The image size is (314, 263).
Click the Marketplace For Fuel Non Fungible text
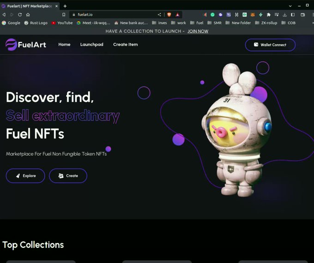pos(56,154)
